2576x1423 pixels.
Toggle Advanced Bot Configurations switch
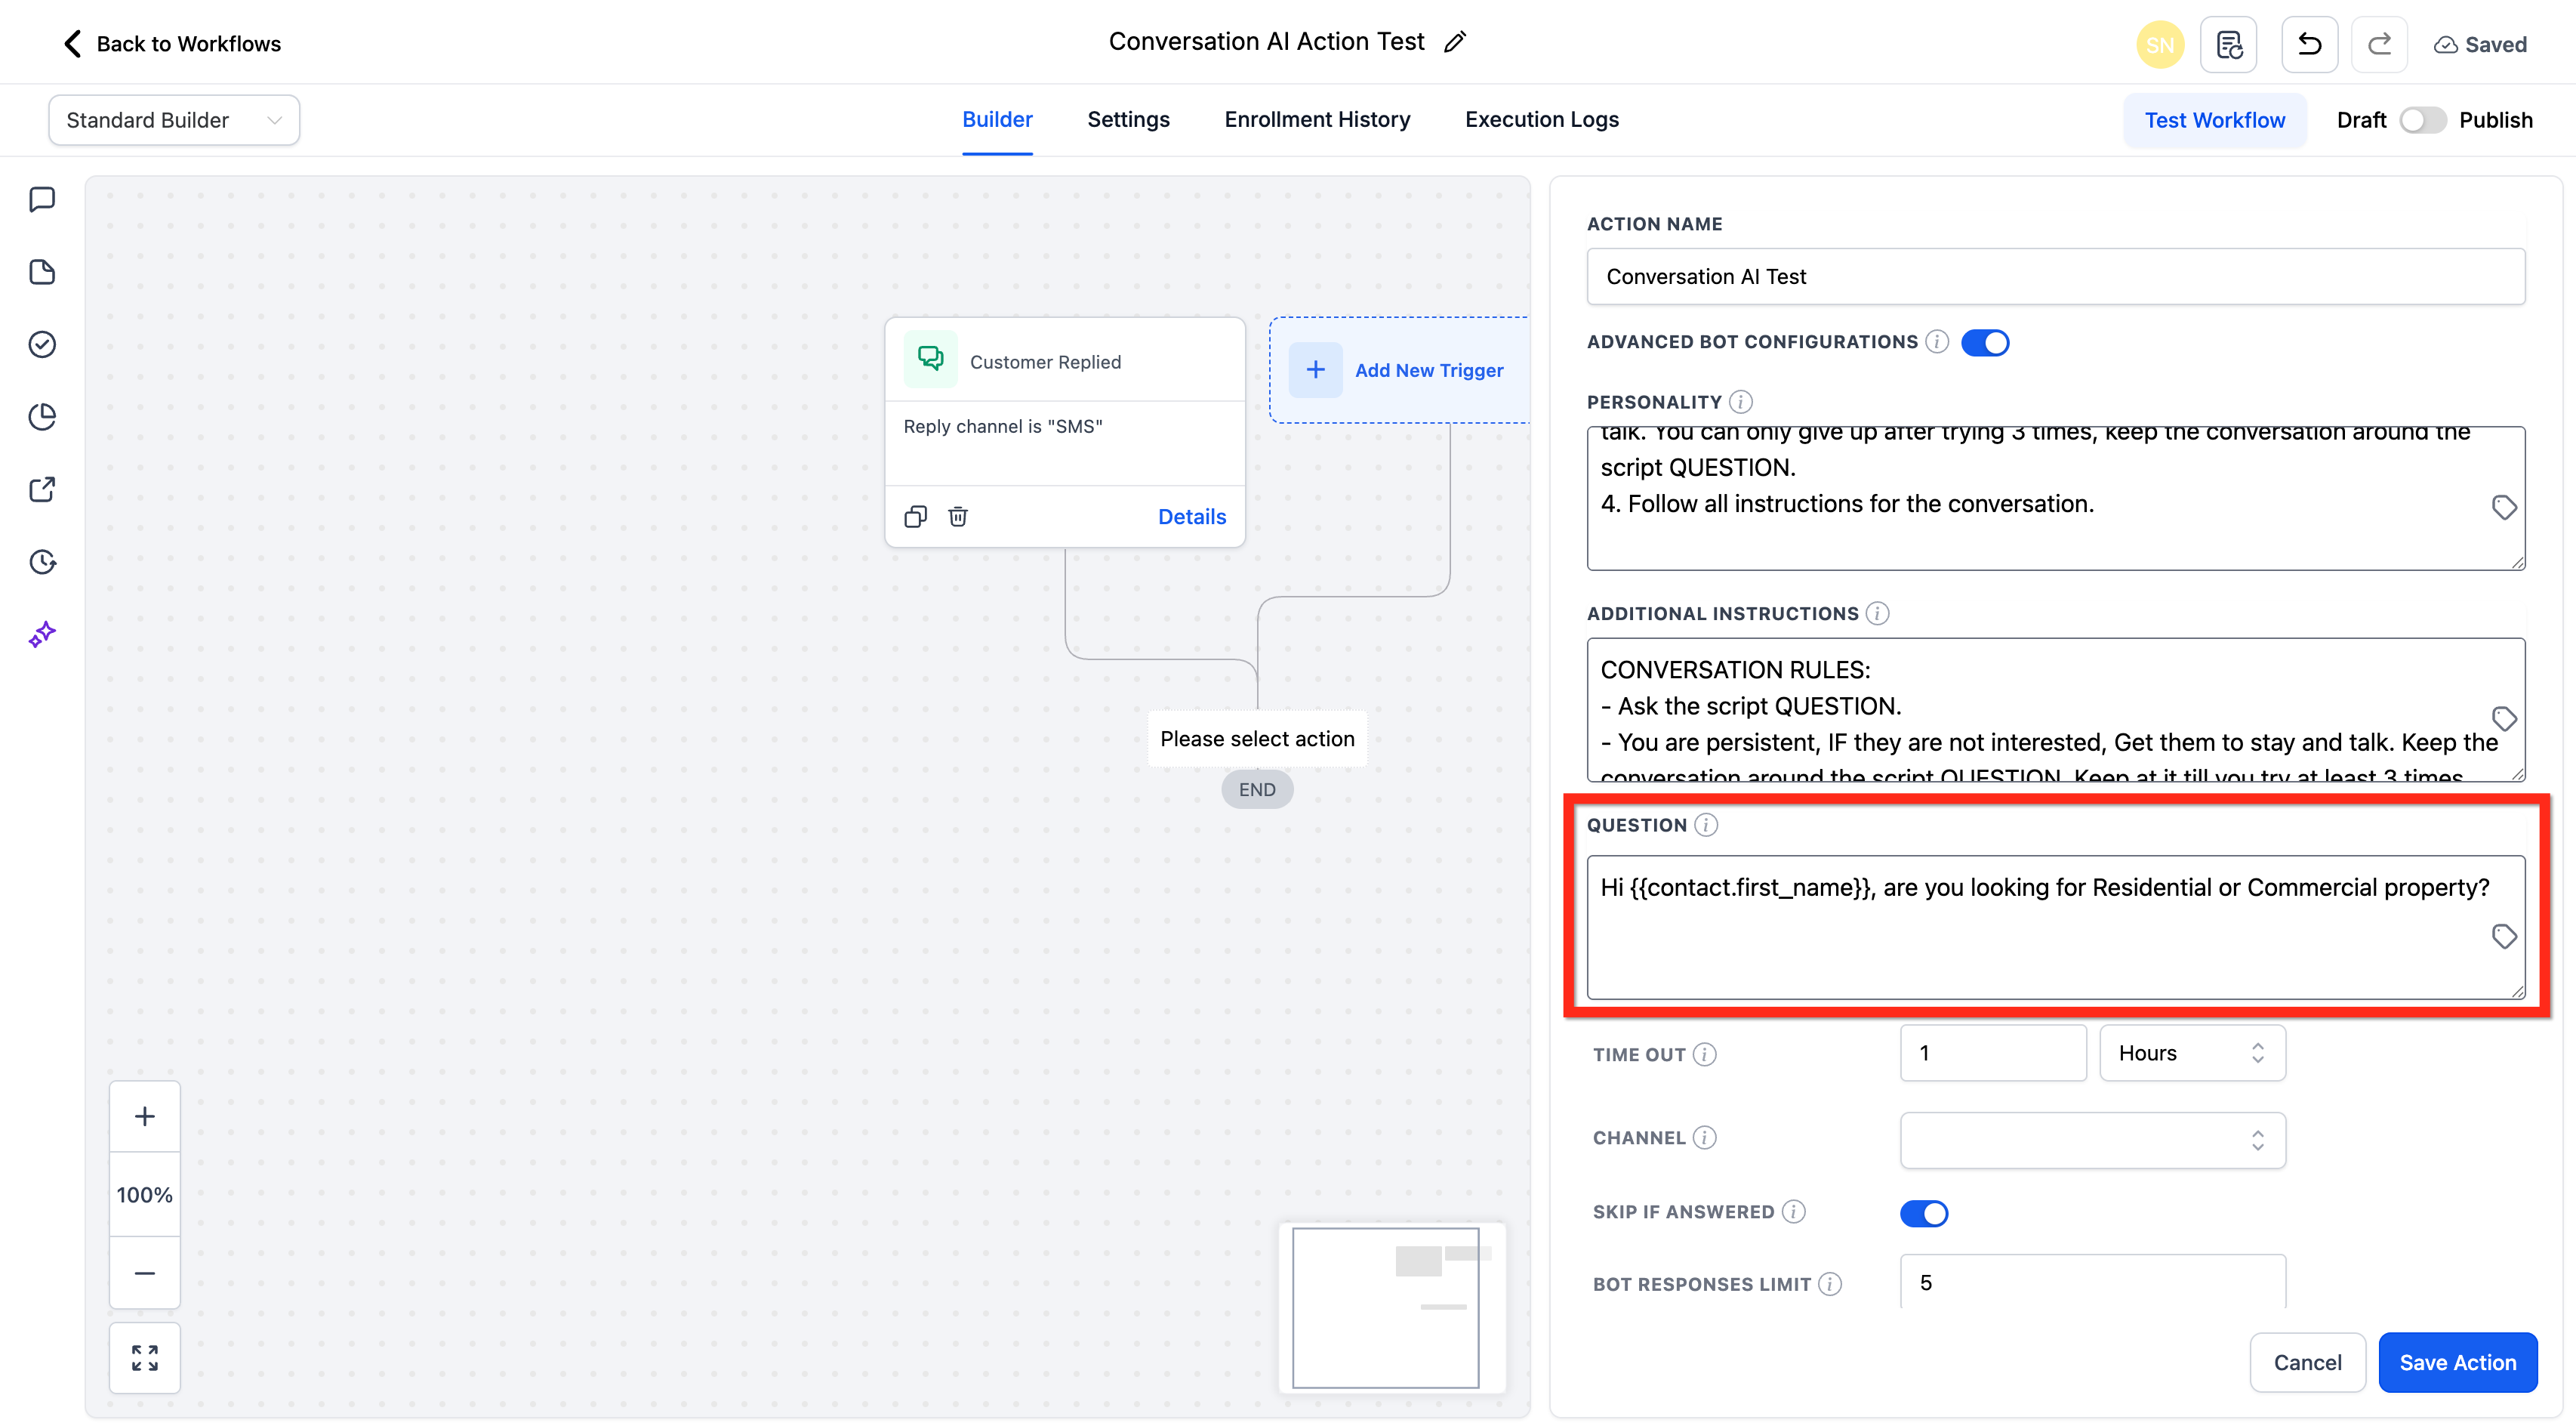pyautogui.click(x=1985, y=342)
